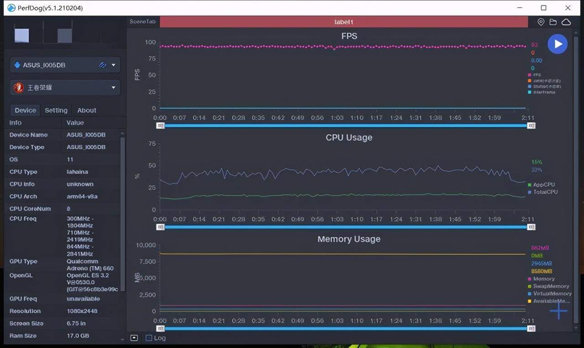Toggle the SwapMemory legend series
The image size is (584, 348).
pos(551,286)
